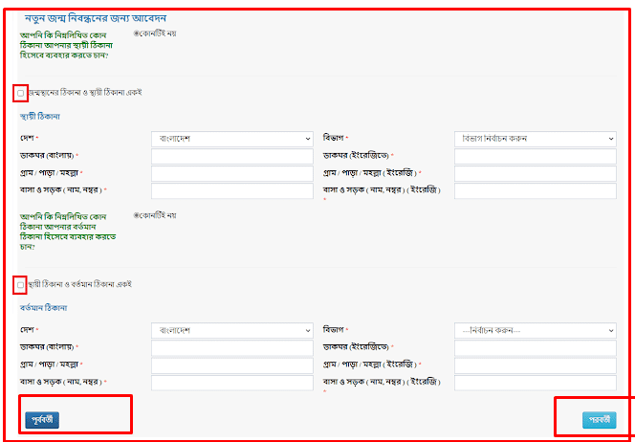This screenshot has height=442, width=635.
Task: Click ডাকঘর (বাংলায়) field in স্থায়ী ঠিকানা
Action: (231, 156)
